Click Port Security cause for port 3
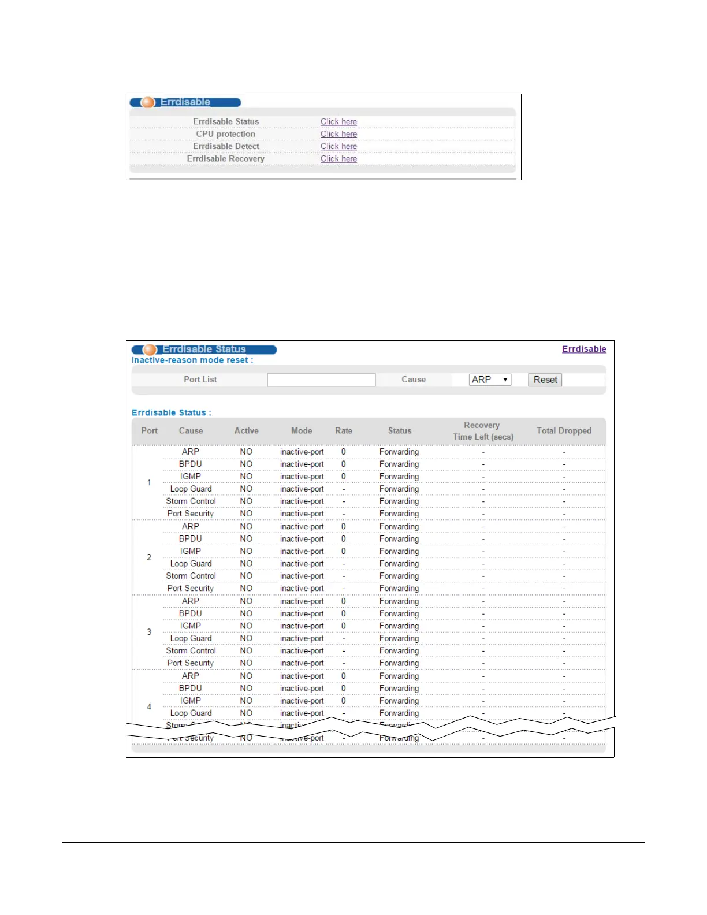707x915 pixels. (x=191, y=663)
